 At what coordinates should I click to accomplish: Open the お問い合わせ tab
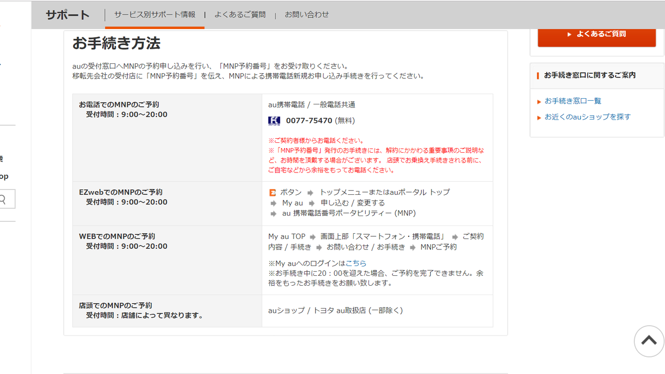[307, 15]
